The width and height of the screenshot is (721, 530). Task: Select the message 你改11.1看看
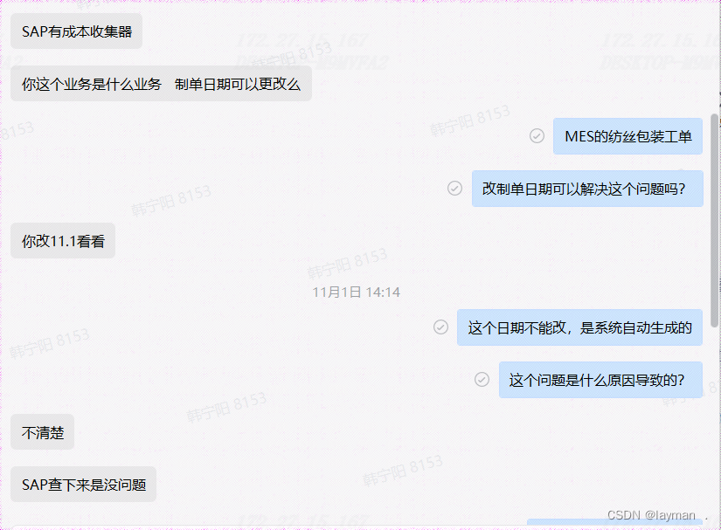(63, 241)
